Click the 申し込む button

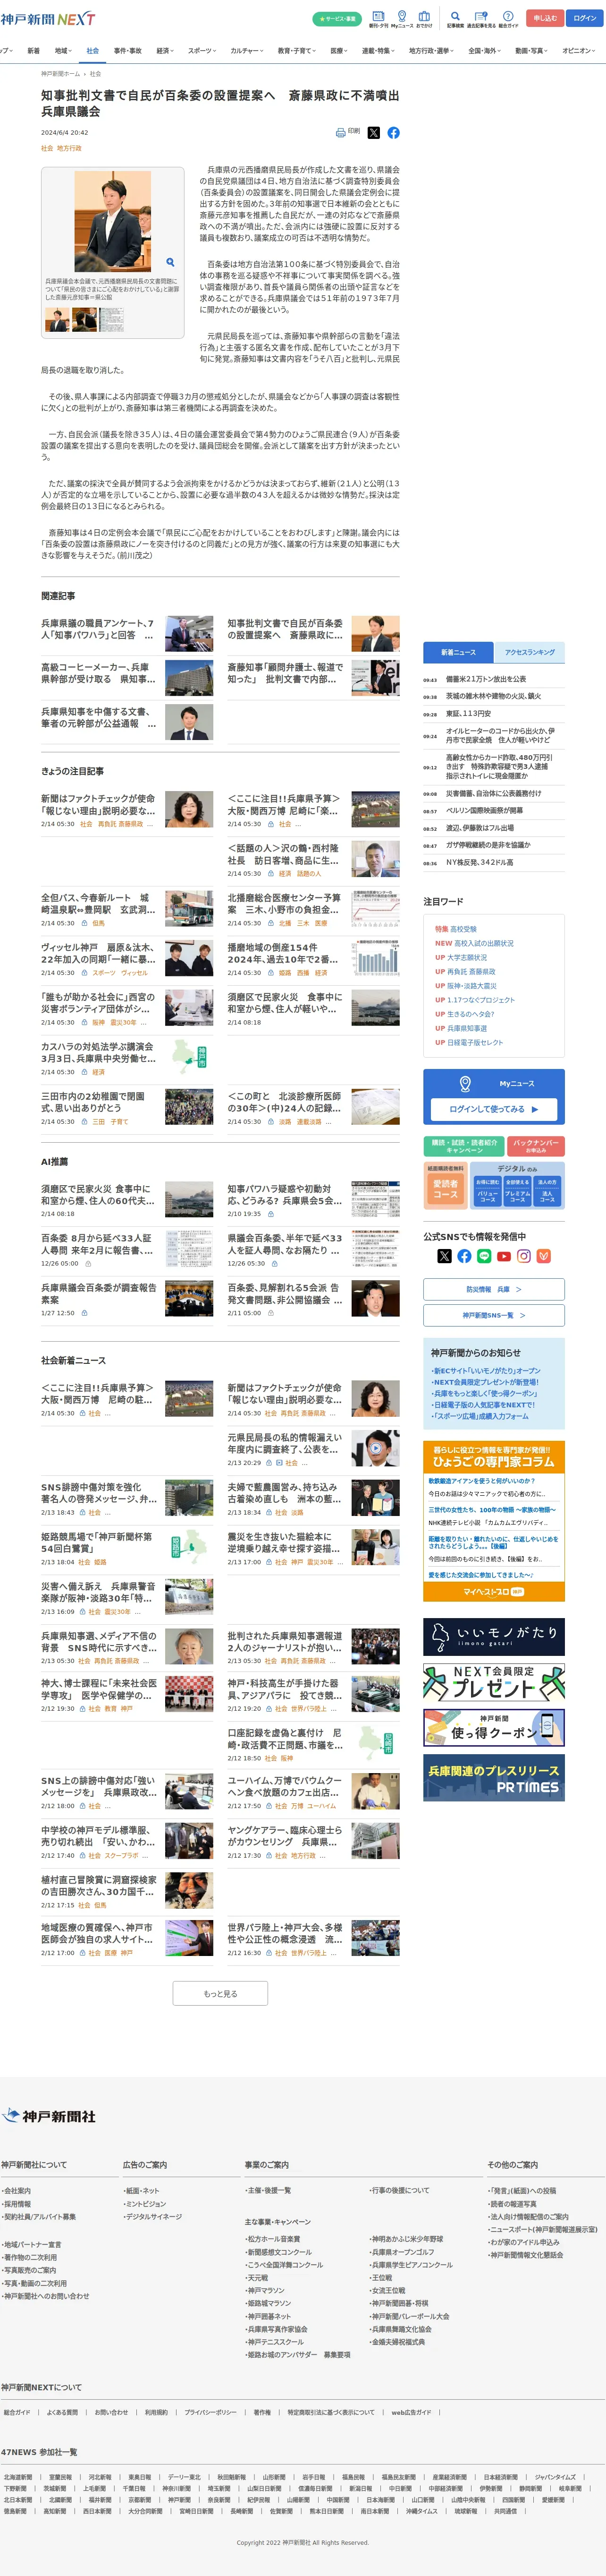pos(545,18)
